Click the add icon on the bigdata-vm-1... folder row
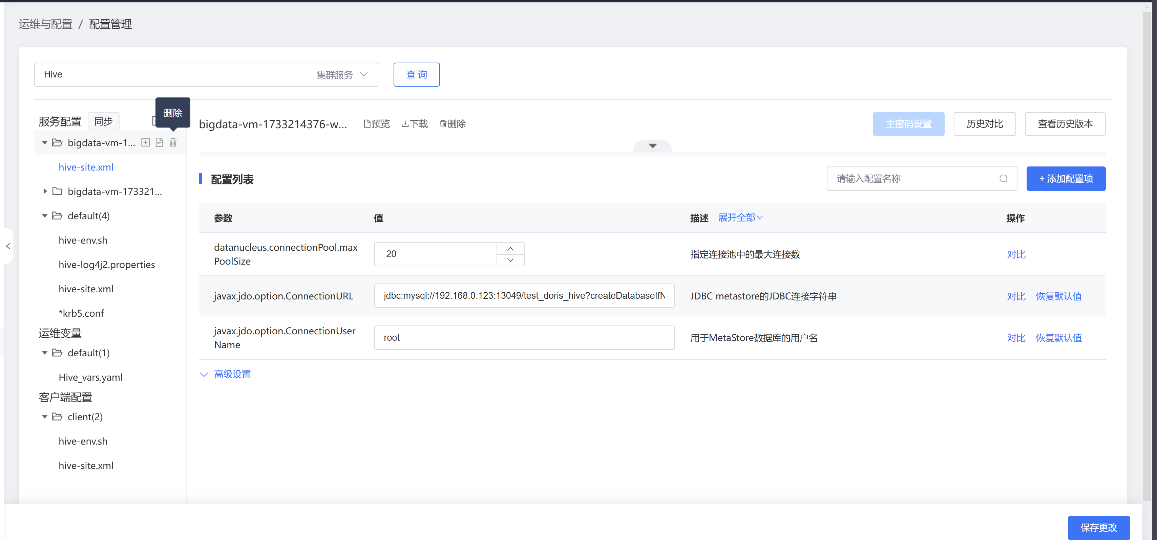 (x=146, y=143)
